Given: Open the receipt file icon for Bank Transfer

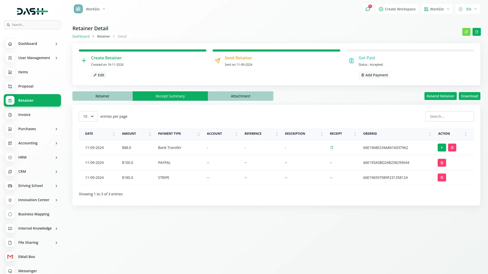Looking at the screenshot, I should pyautogui.click(x=332, y=148).
